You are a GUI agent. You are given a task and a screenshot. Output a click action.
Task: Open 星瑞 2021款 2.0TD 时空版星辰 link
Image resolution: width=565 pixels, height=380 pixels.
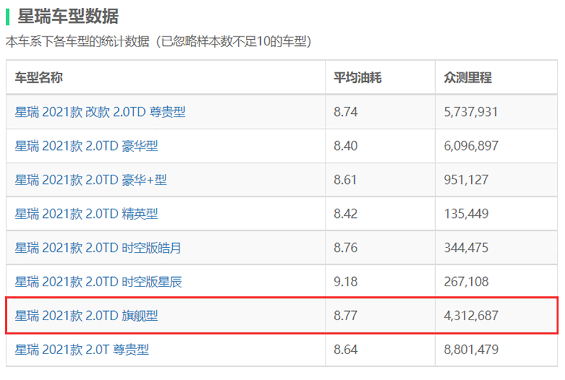coord(98,282)
